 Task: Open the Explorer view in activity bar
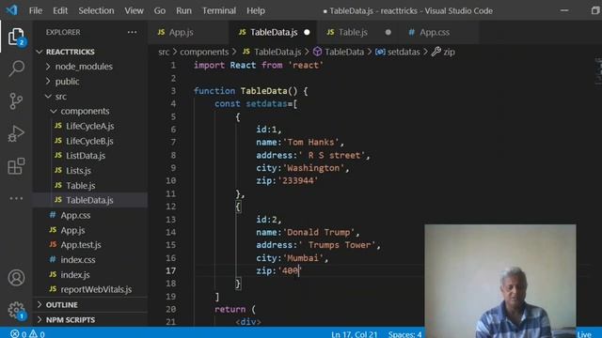tap(16, 37)
